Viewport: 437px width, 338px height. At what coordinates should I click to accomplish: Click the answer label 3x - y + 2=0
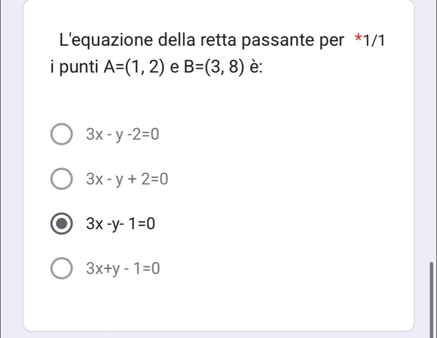(126, 178)
